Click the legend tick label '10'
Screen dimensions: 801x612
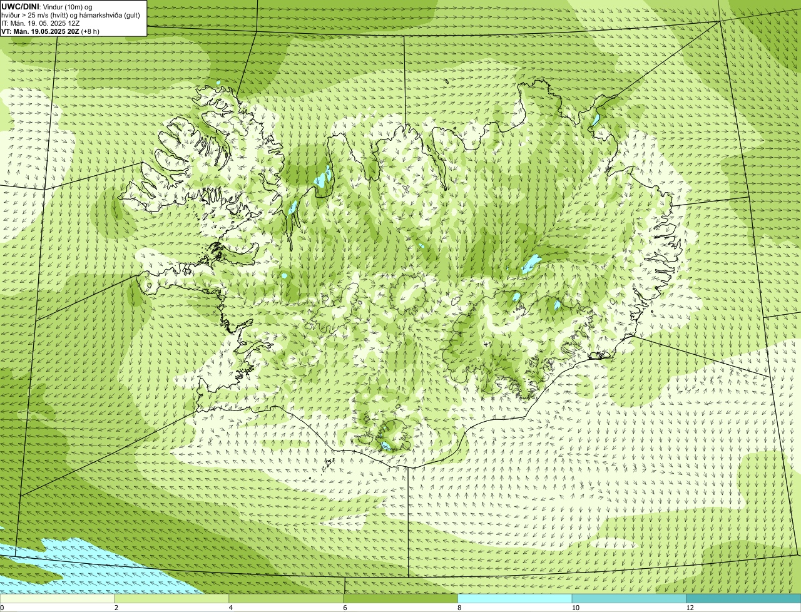point(575,608)
